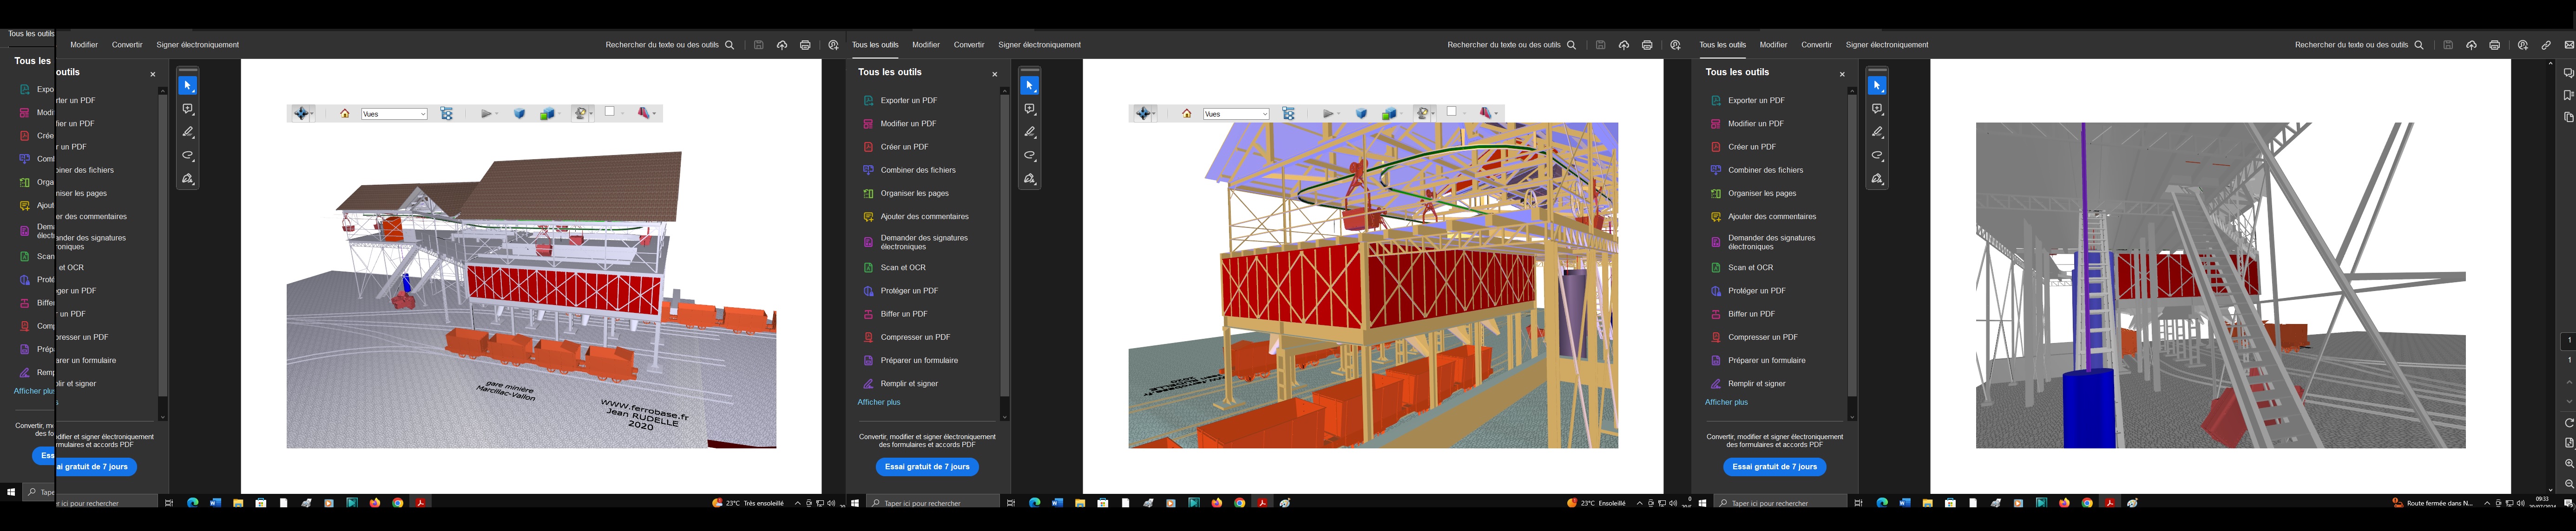This screenshot has width=2576, height=531.
Task: Open Signer électroniquement tab in the middle window
Action: tap(1039, 45)
